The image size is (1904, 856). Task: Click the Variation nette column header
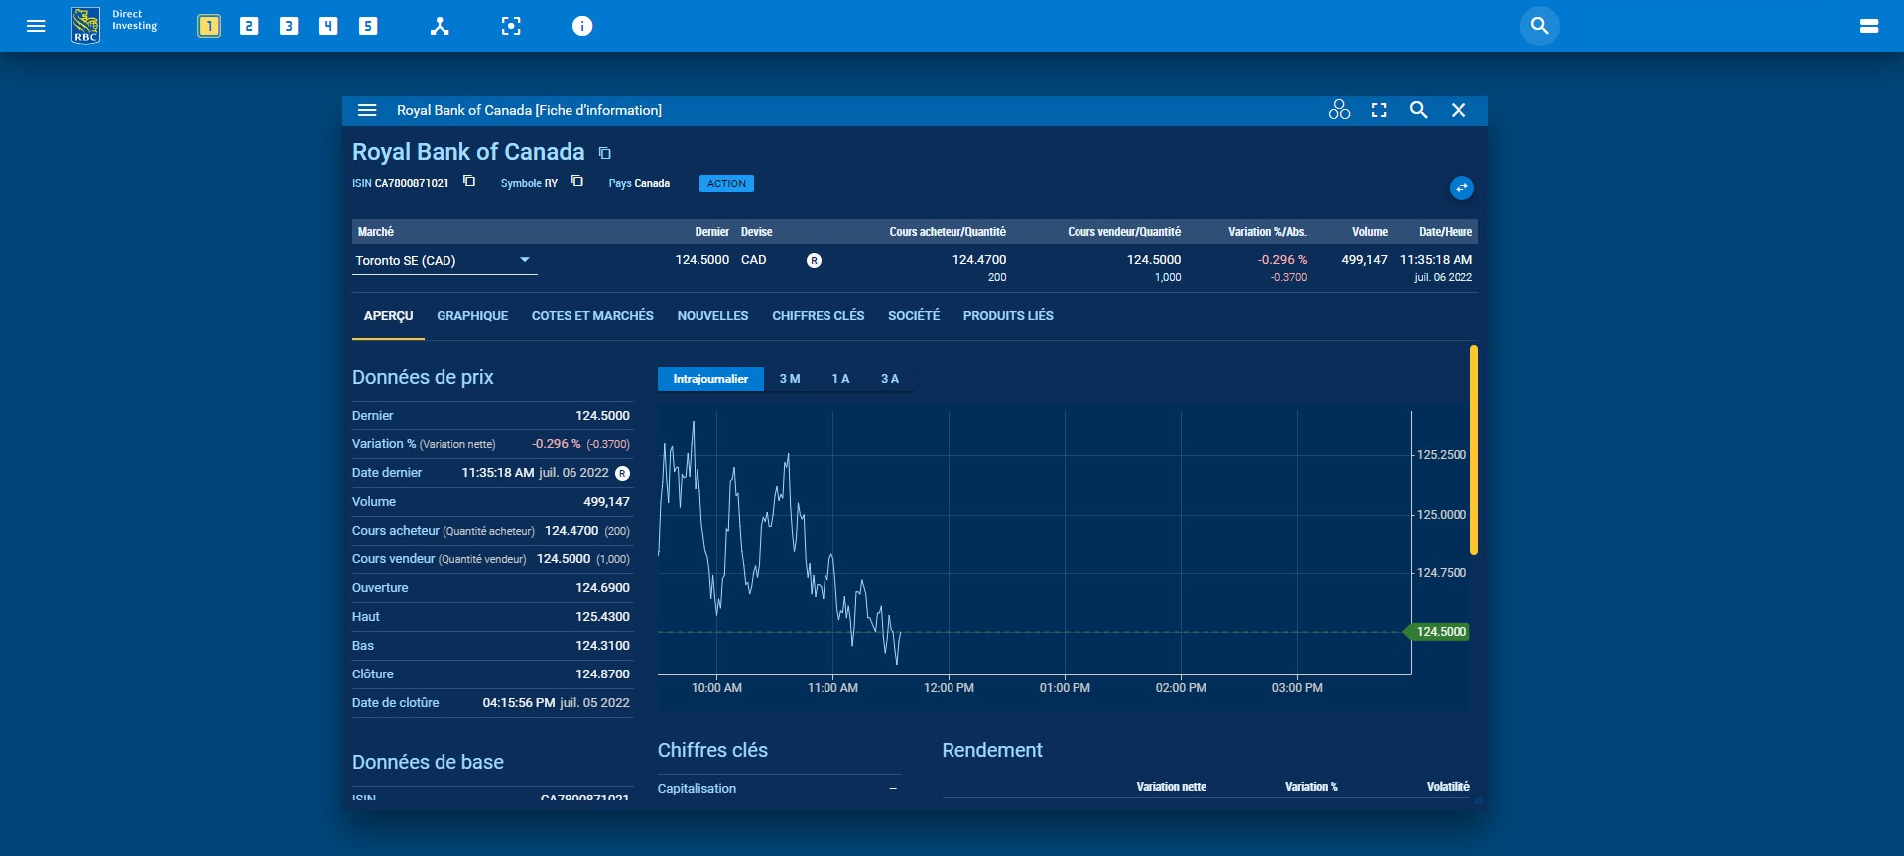point(1171,787)
